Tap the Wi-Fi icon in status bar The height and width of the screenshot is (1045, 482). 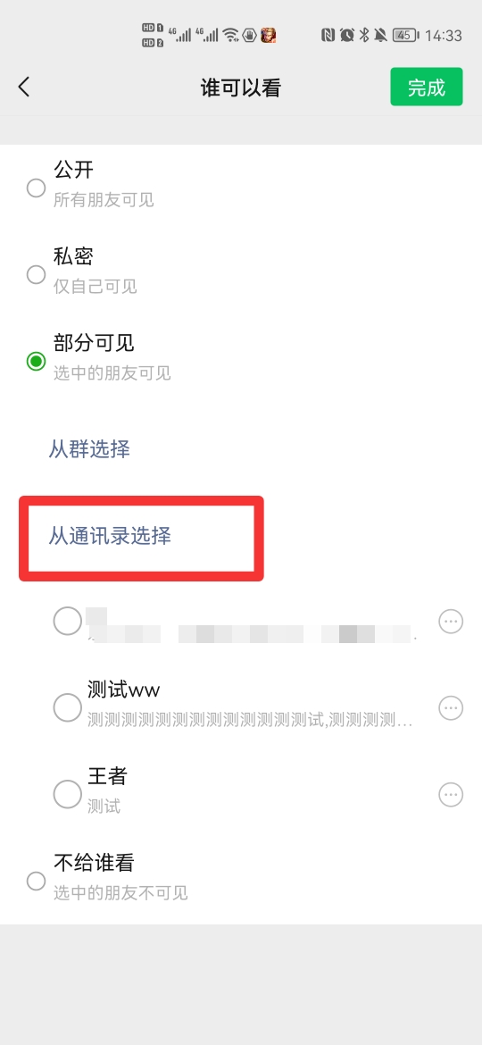(x=230, y=35)
